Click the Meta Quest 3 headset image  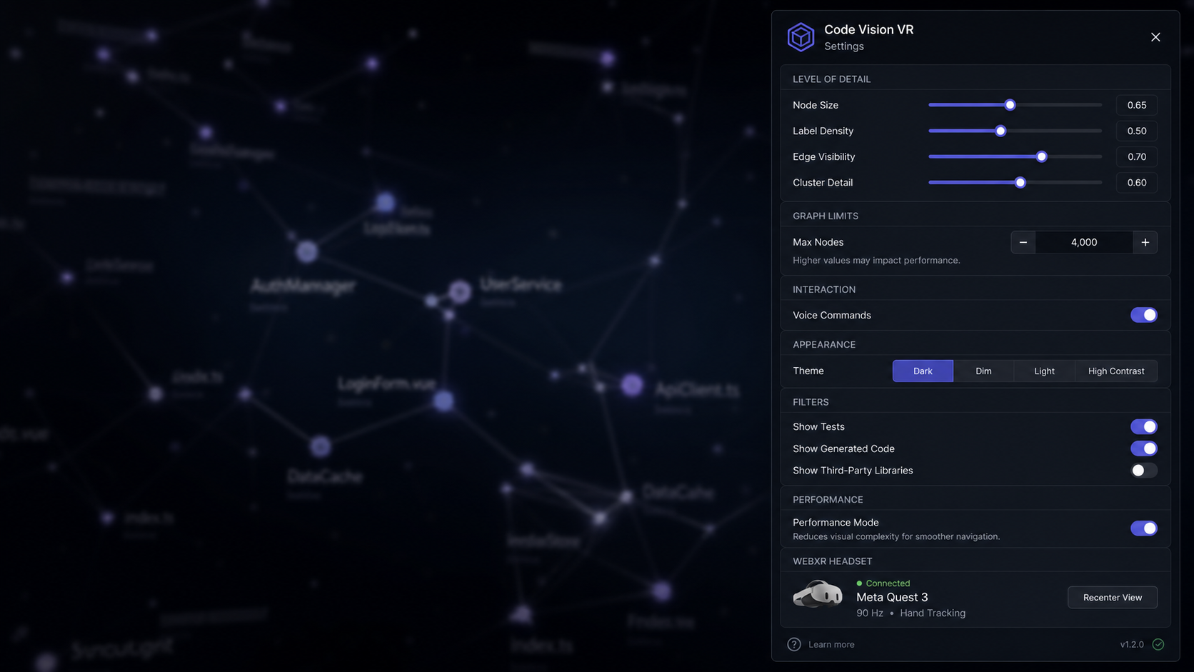[x=818, y=594]
